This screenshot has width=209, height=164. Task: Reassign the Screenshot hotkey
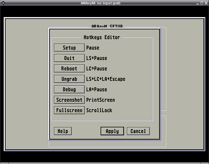(x=69, y=100)
